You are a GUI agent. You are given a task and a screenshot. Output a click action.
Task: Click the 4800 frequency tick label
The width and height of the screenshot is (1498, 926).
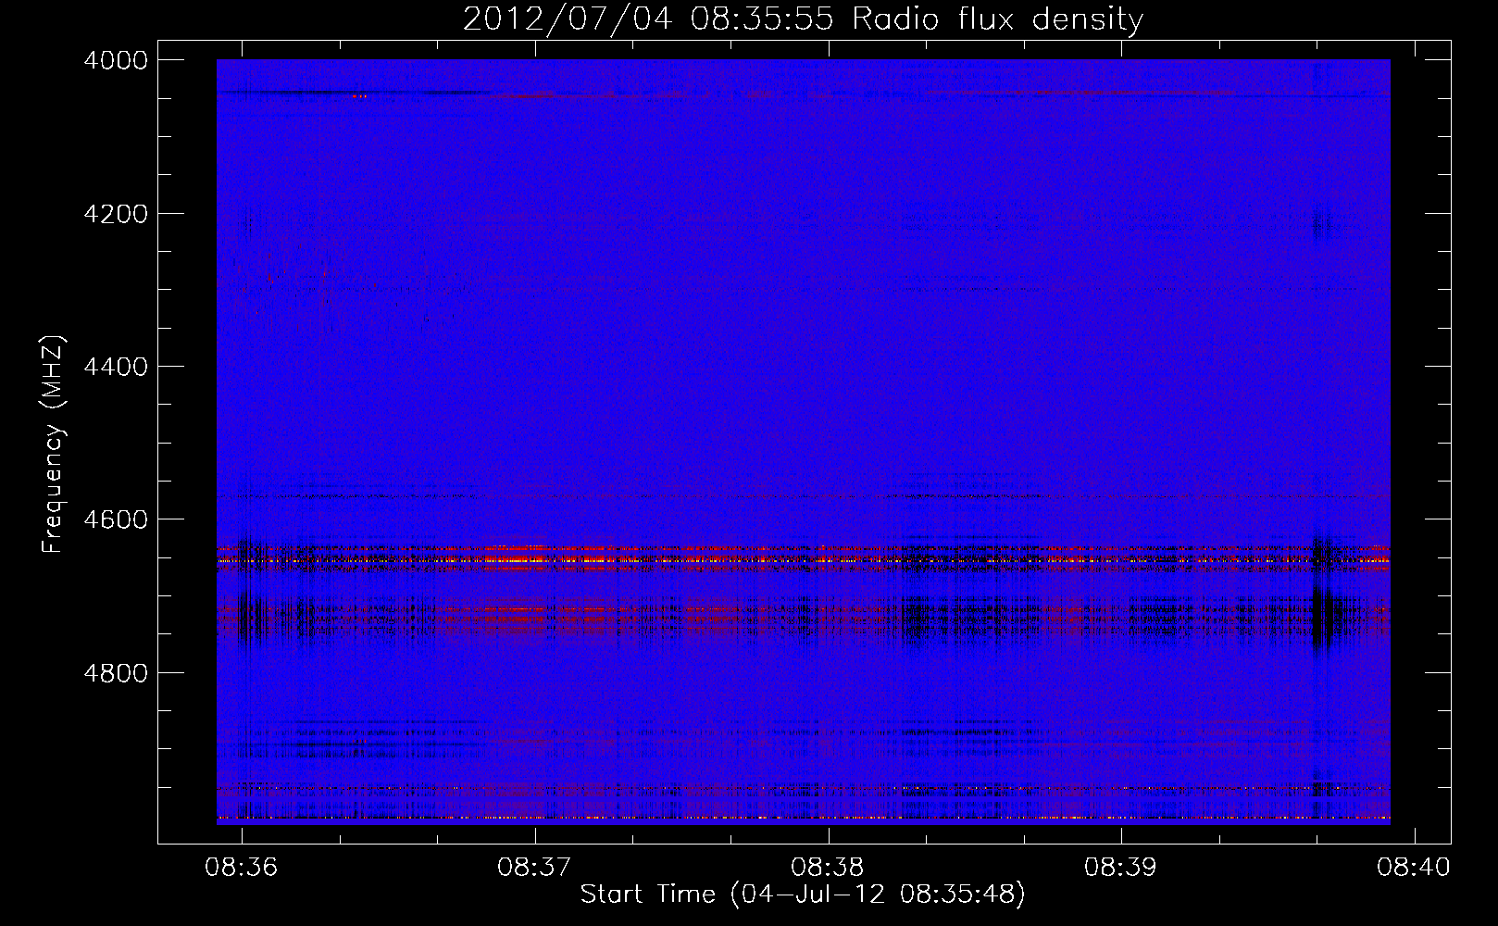click(x=116, y=673)
